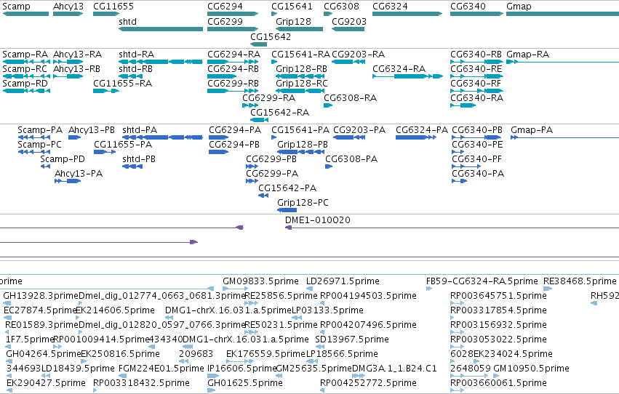Screen dimensions: 619x394
Task: Click the LD26971.5prime EST label
Action: pyautogui.click(x=343, y=281)
